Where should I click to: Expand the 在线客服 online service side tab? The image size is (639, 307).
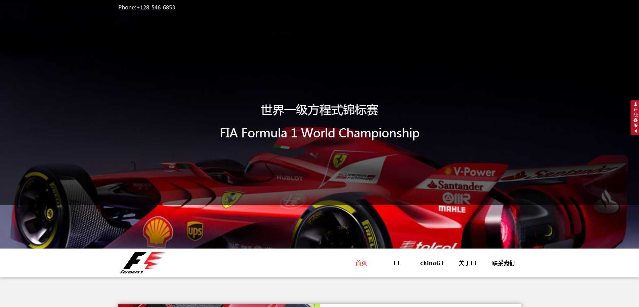(635, 118)
